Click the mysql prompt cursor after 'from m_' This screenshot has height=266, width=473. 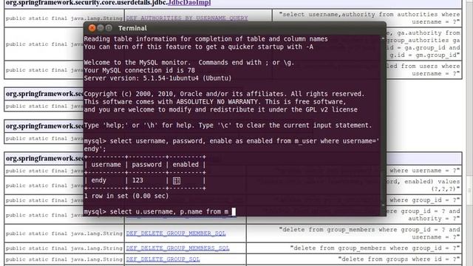(234, 211)
